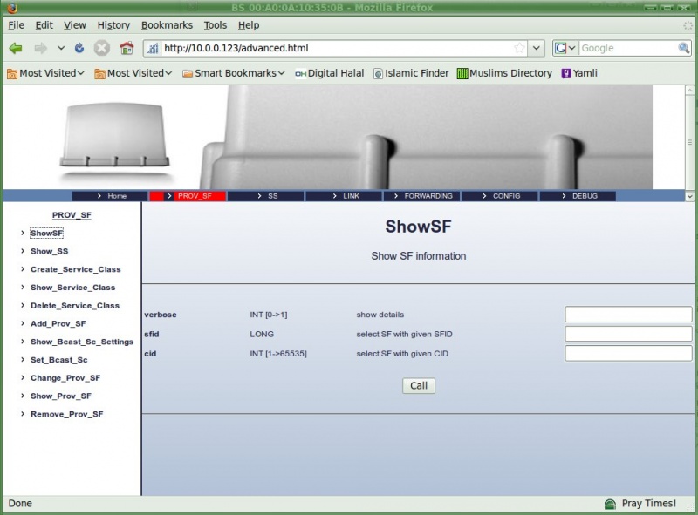Open Show_Bcast_Sc_Settings sidebar entry
The width and height of the screenshot is (698, 515).
(x=82, y=342)
